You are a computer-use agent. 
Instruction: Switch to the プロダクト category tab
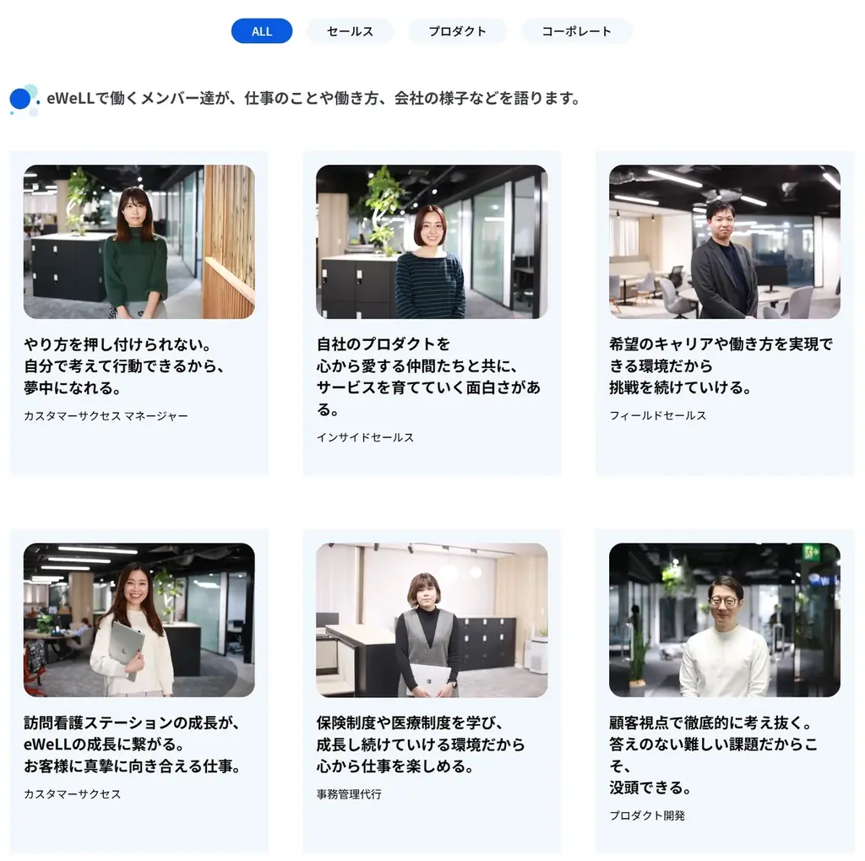click(x=457, y=30)
